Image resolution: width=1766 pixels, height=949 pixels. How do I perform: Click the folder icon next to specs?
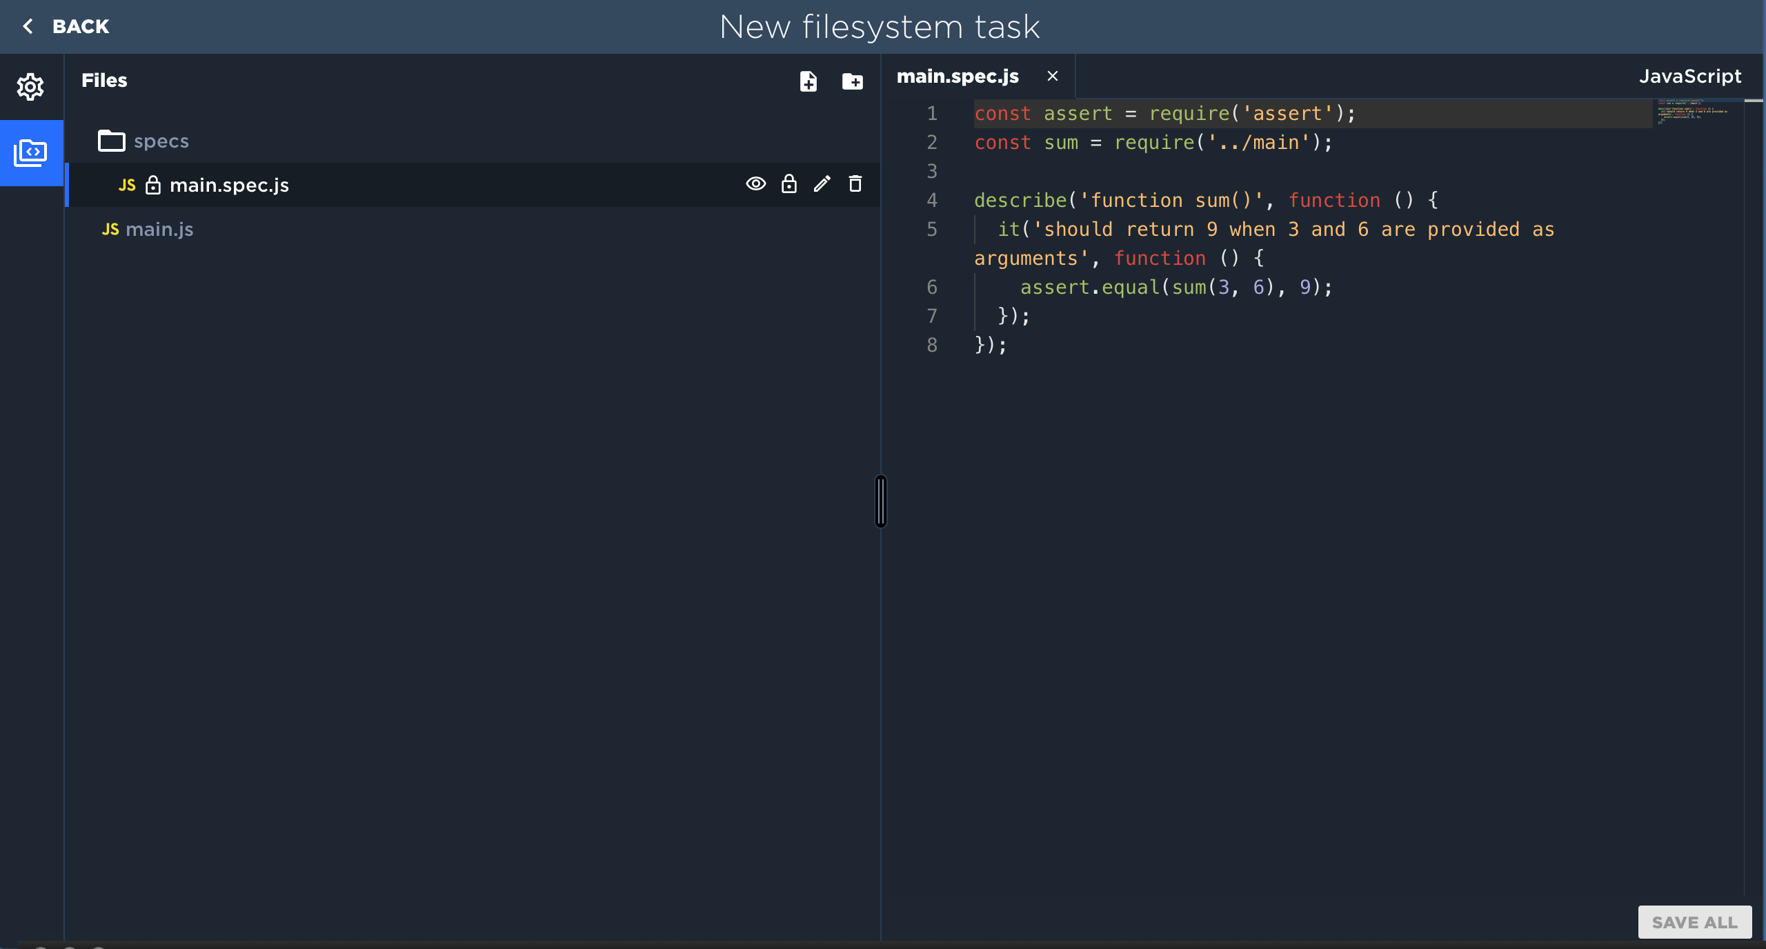[110, 140]
